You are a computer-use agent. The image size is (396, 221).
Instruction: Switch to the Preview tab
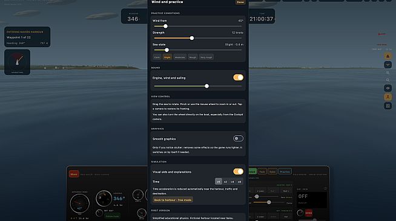(285, 171)
